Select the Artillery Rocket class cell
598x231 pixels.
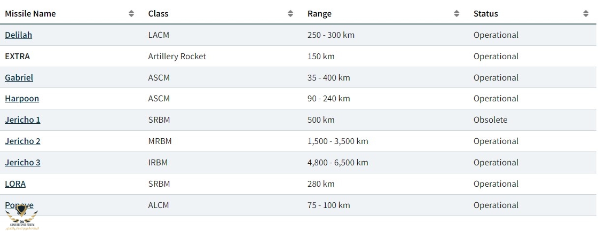[177, 57]
